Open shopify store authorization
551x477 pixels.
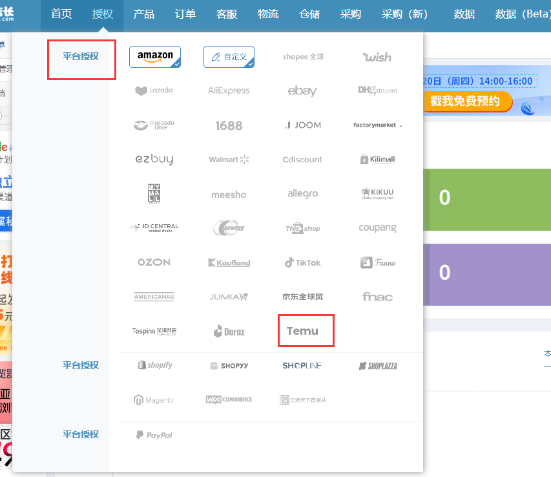coord(154,365)
